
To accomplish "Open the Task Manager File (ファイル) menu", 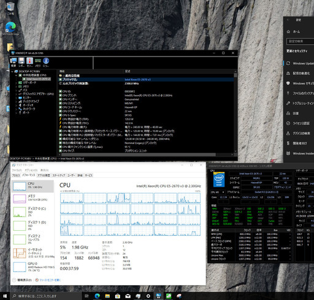I will tap(17, 170).
